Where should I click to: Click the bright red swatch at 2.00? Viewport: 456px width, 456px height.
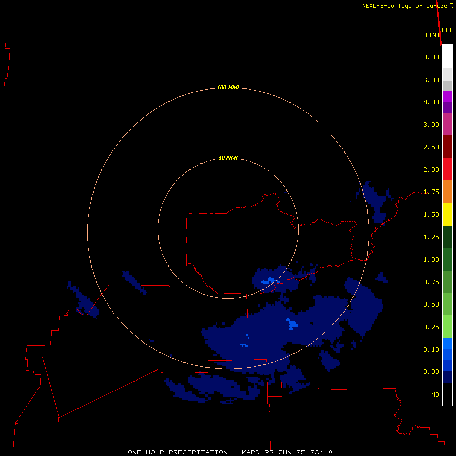(447, 169)
